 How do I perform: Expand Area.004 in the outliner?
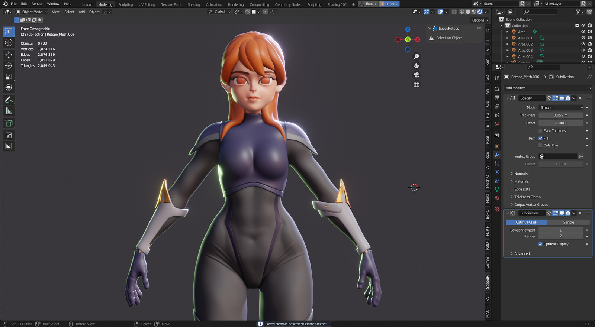(x=507, y=57)
